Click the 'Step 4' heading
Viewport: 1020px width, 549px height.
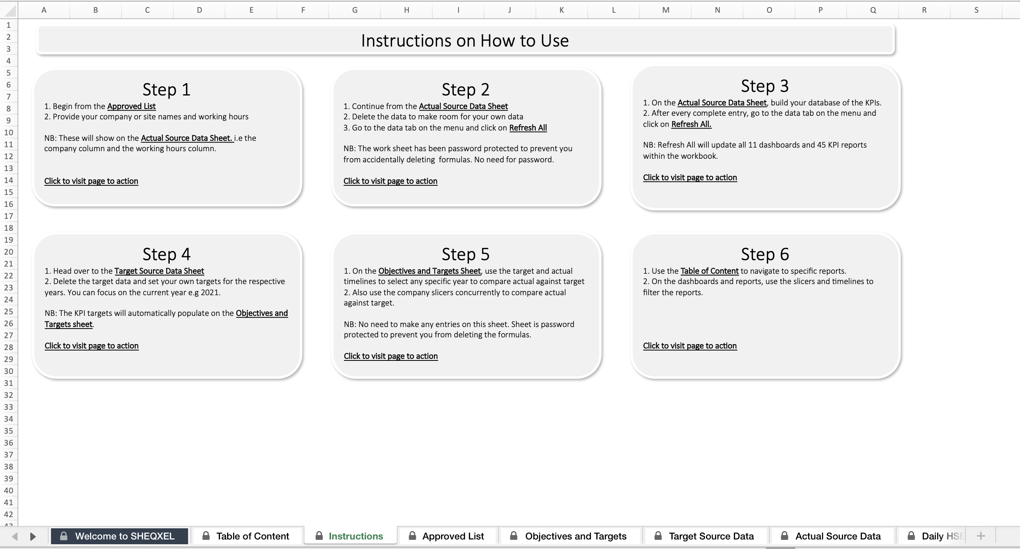tap(167, 254)
